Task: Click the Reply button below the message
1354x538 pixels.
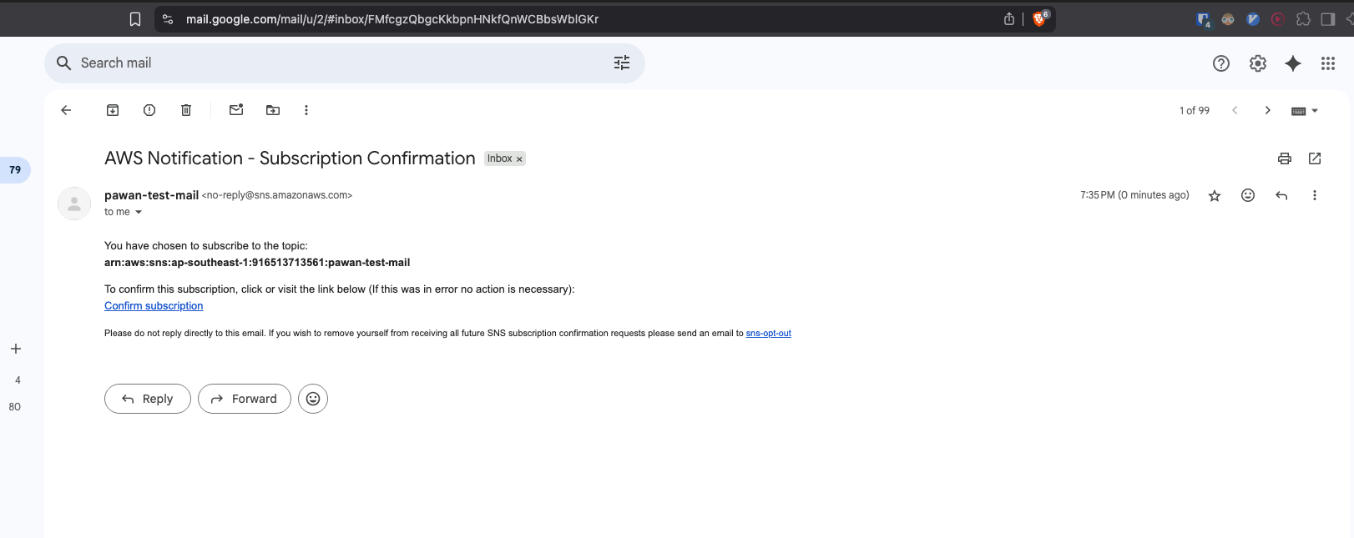Action: [148, 399]
